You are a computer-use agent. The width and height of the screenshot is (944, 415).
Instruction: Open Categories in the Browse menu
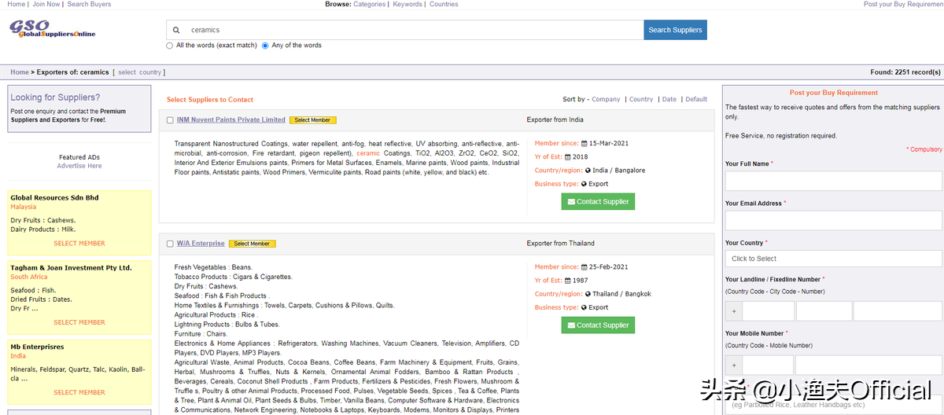coord(369,4)
